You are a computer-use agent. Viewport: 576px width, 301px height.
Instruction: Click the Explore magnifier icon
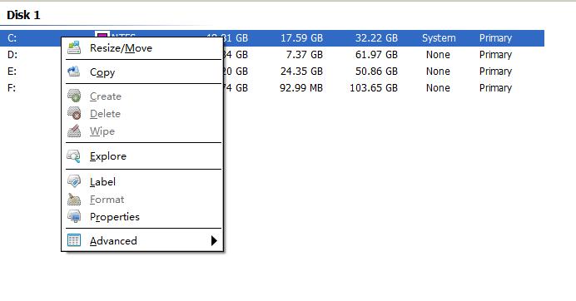click(73, 156)
